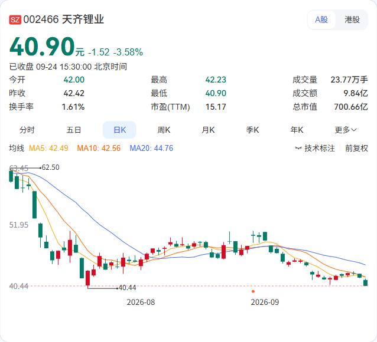Screen dimensions: 377x342
Task: Click the 今开 value 42.00
Action: (x=74, y=80)
